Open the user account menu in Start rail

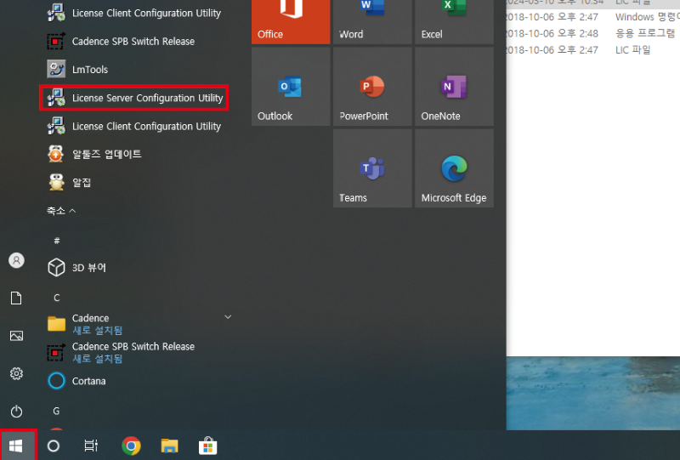point(16,260)
